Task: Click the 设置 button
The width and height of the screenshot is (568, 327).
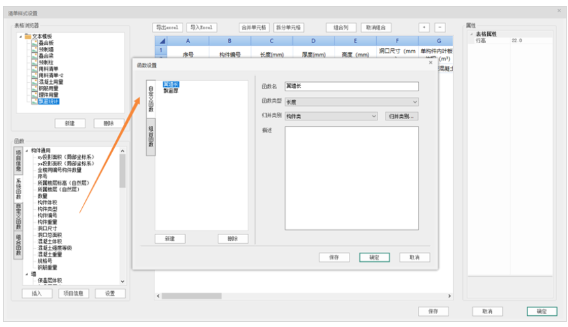Action: point(110,293)
